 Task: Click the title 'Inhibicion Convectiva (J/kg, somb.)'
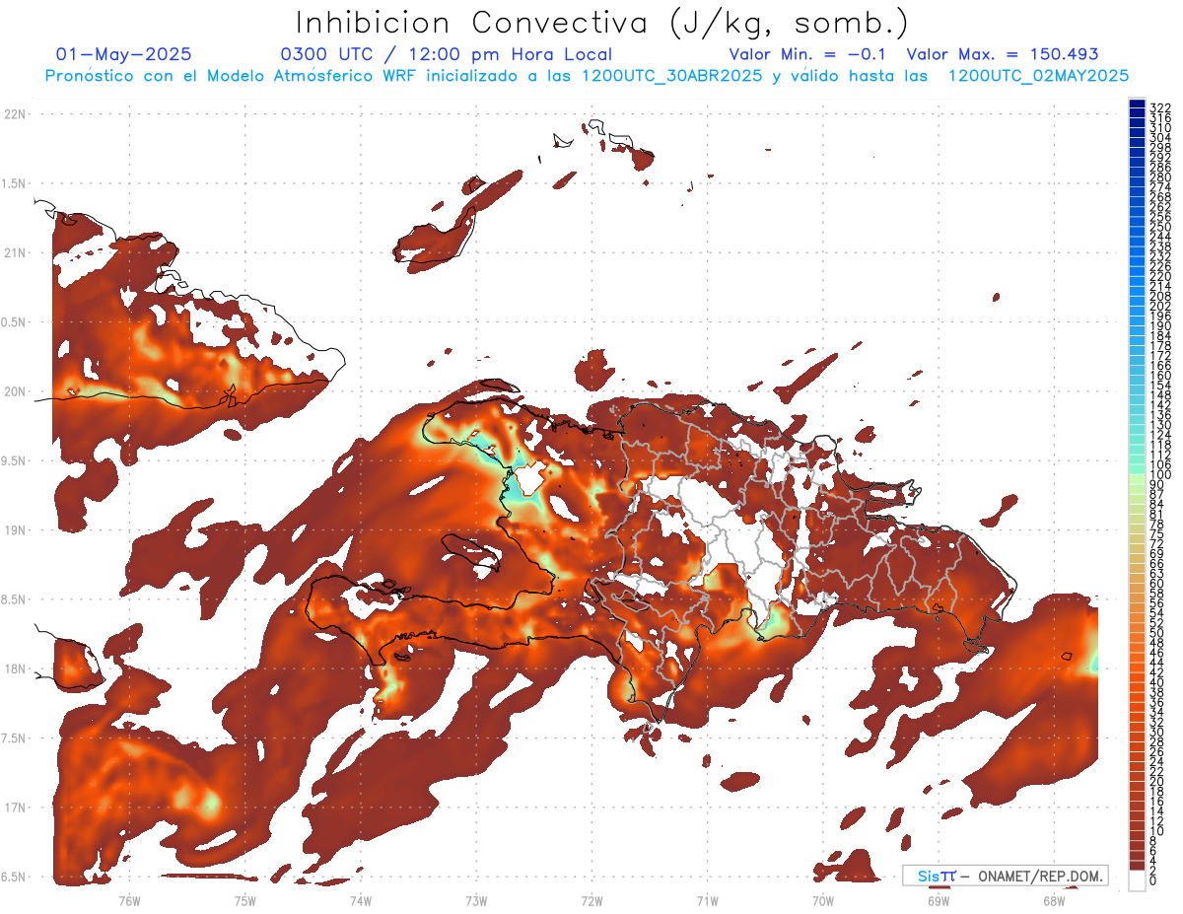coord(602,24)
